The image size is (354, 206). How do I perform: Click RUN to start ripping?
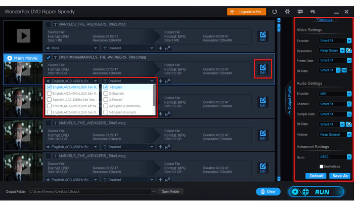pyautogui.click(x=316, y=192)
